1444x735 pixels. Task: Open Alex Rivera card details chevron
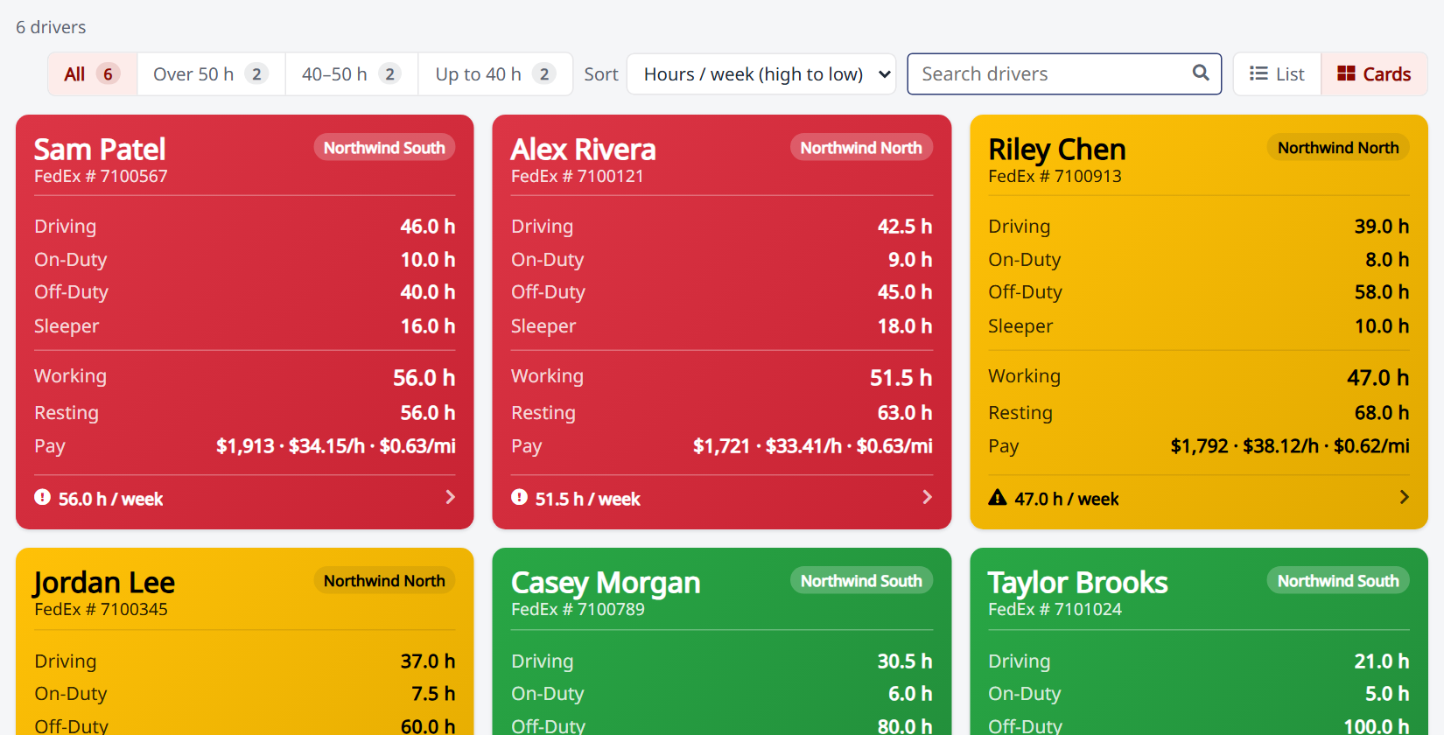[x=928, y=497]
